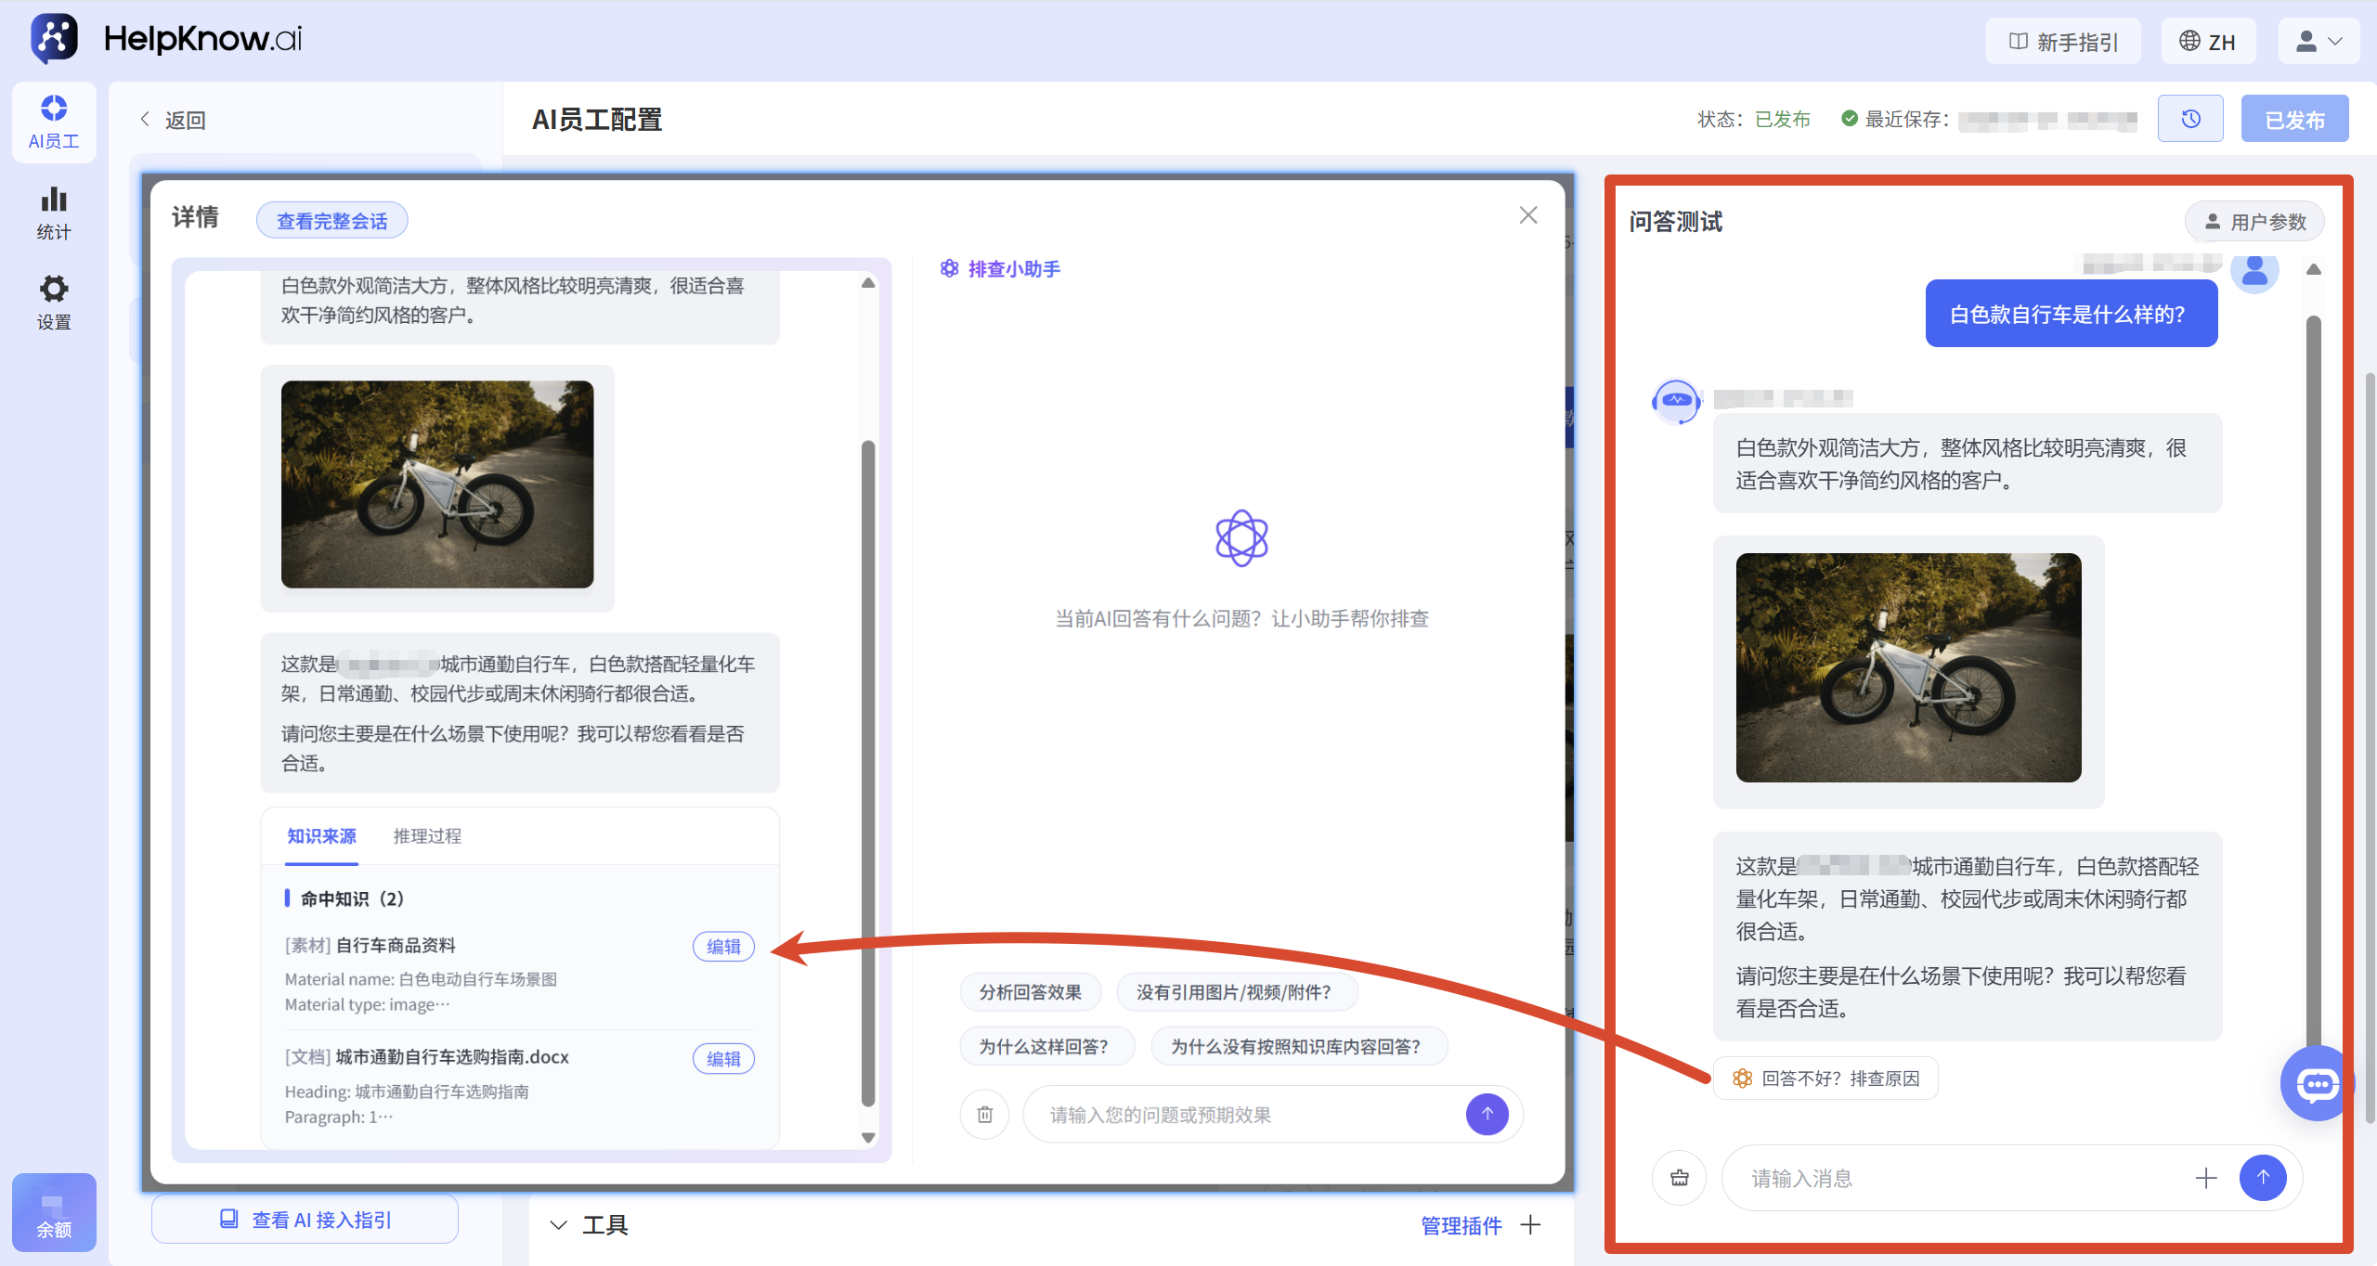
Task: Open the 统计 statistics sidebar icon
Action: 54,213
